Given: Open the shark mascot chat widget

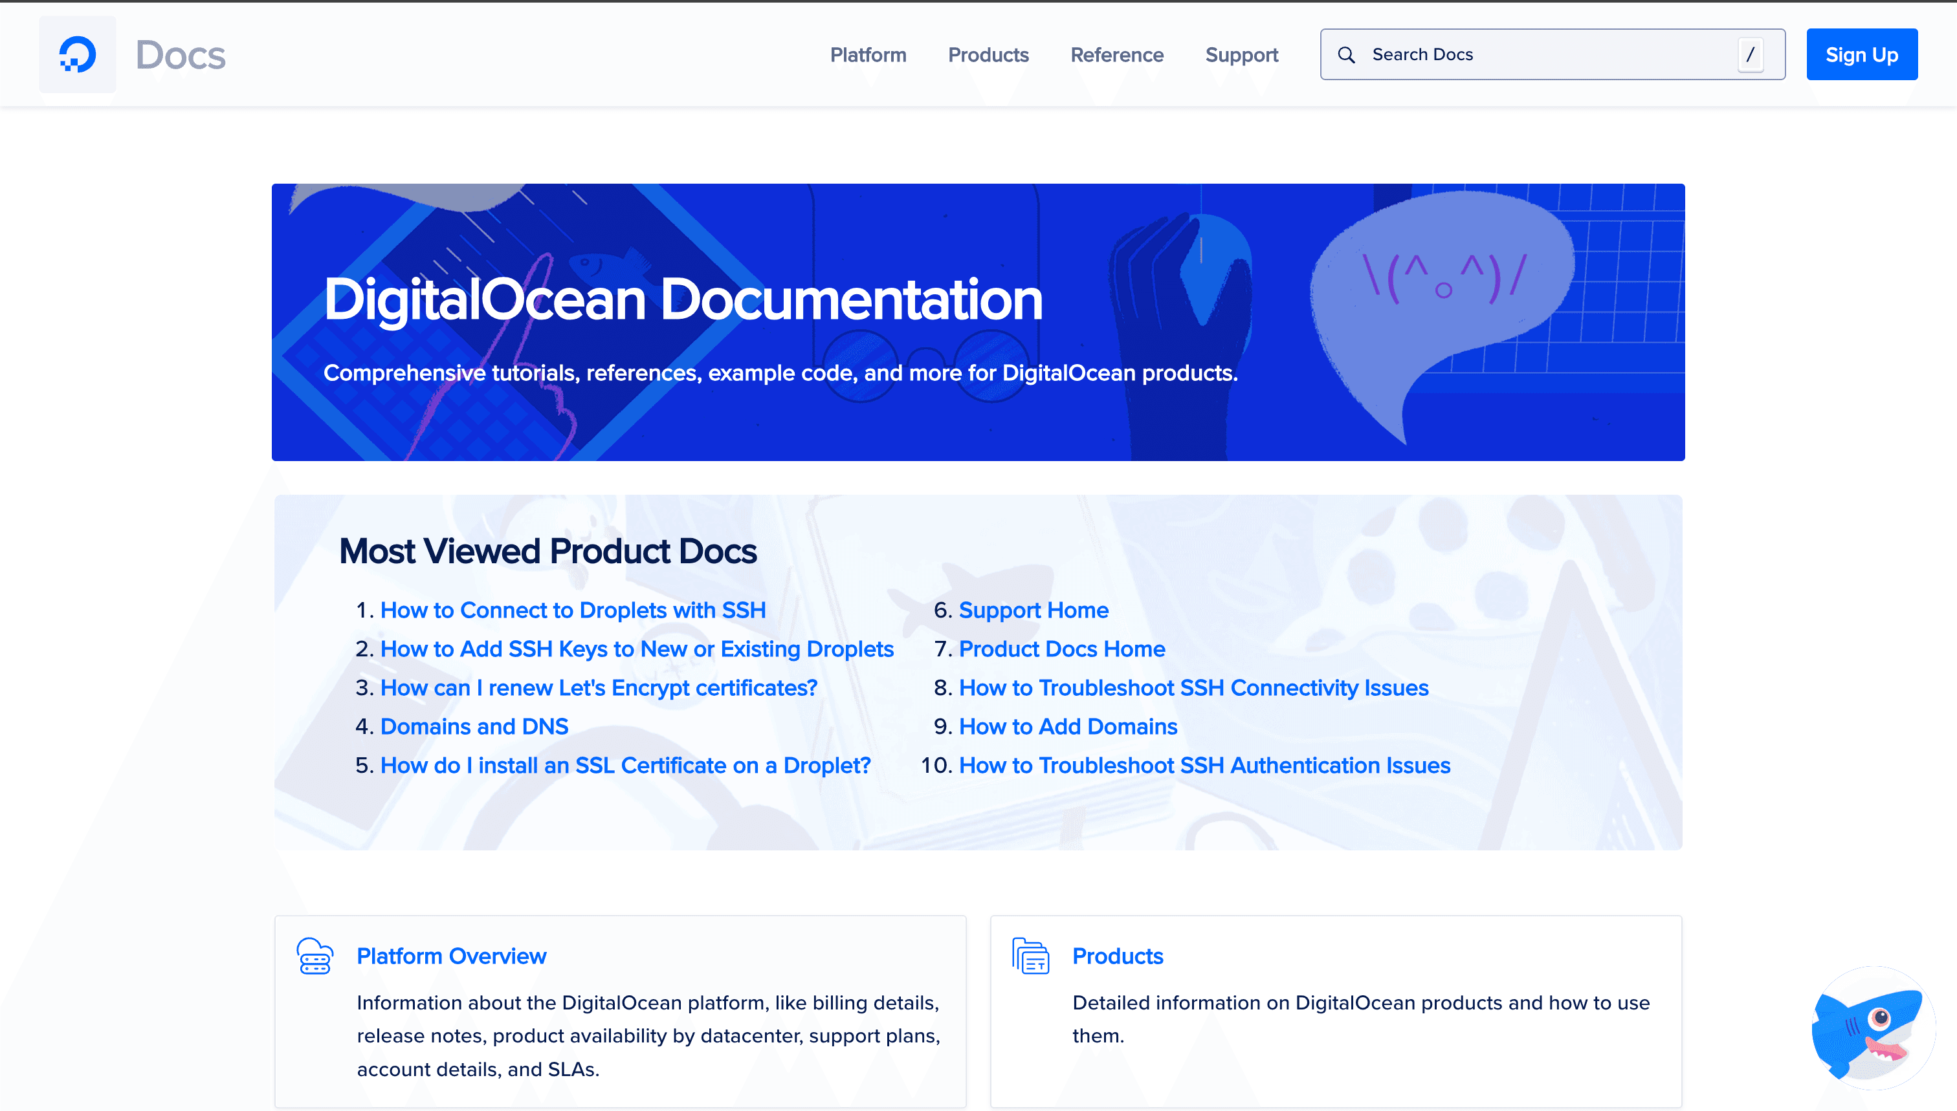Looking at the screenshot, I should pos(1873,1027).
